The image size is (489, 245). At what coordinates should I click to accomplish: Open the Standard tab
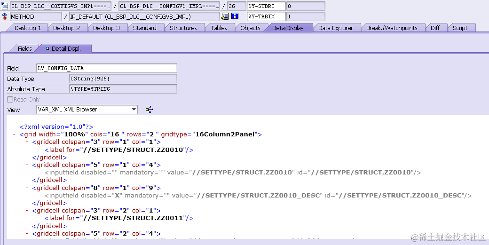coord(145,28)
